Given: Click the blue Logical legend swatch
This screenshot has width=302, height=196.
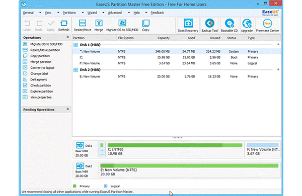Looking at the screenshot, I should click(x=105, y=186).
